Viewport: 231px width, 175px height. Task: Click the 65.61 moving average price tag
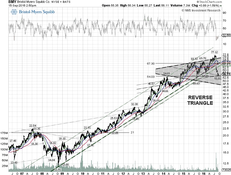pos(226,65)
